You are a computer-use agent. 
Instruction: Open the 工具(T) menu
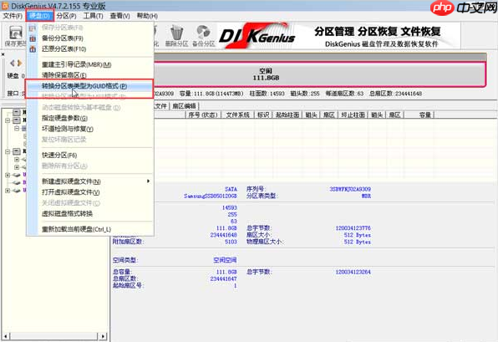(93, 16)
